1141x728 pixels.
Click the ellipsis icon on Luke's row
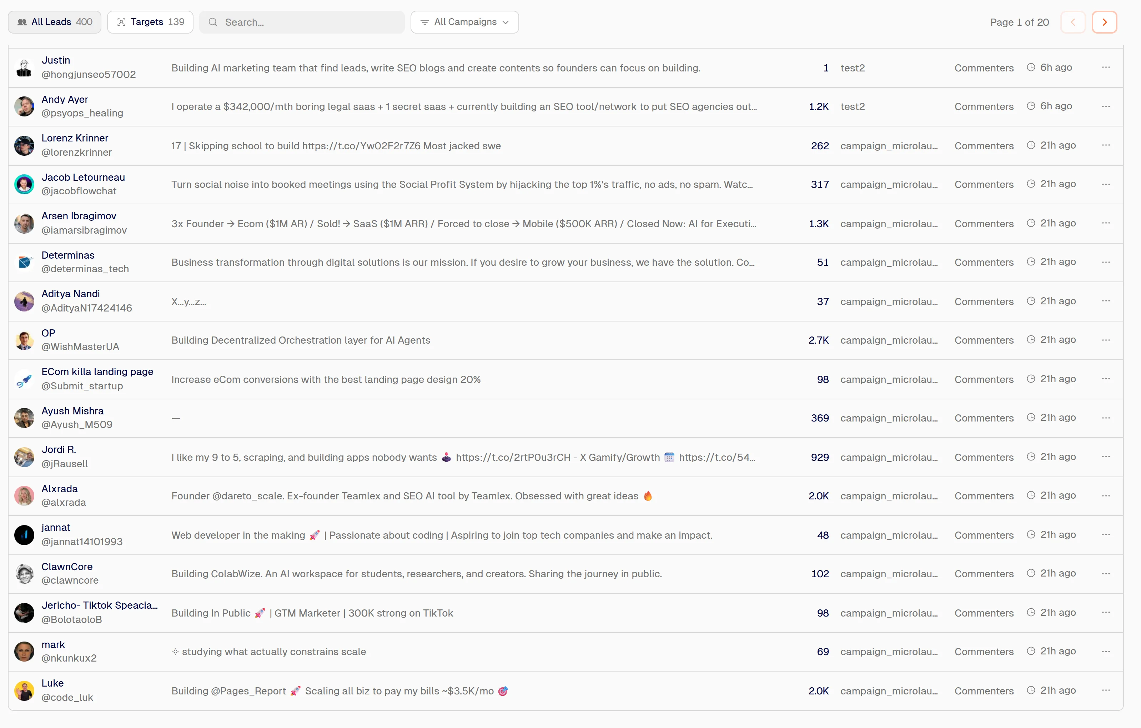click(1105, 690)
